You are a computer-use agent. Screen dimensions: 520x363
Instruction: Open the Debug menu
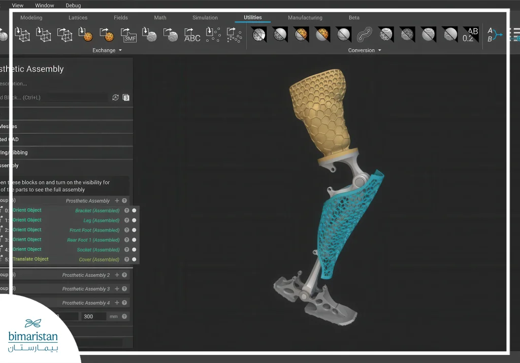pyautogui.click(x=73, y=5)
